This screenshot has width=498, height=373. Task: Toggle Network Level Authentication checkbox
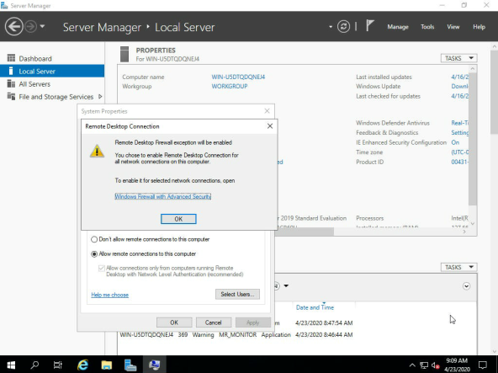point(102,268)
